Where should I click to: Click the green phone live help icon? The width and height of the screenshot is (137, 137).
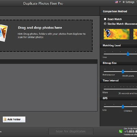(121, 131)
